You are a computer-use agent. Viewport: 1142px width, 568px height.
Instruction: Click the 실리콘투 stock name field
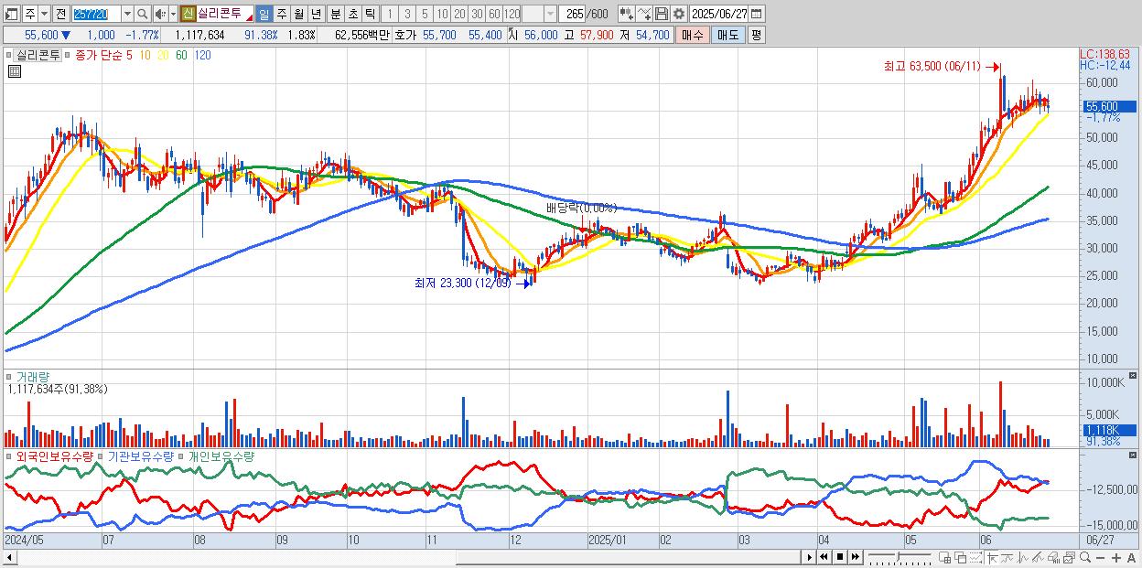point(224,14)
